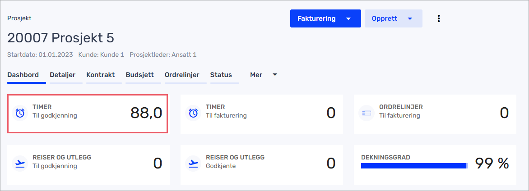The height and width of the screenshot is (191, 529).
Task: Select the Dashbord tab
Action: [x=23, y=75]
